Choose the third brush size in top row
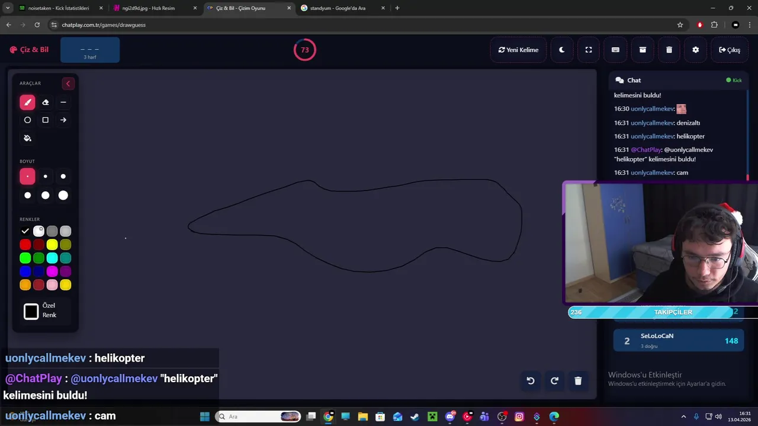758x426 pixels. click(63, 176)
